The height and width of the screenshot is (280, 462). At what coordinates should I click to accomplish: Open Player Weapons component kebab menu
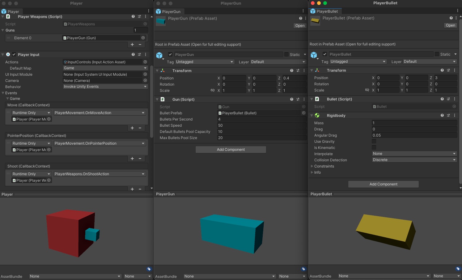point(146,17)
